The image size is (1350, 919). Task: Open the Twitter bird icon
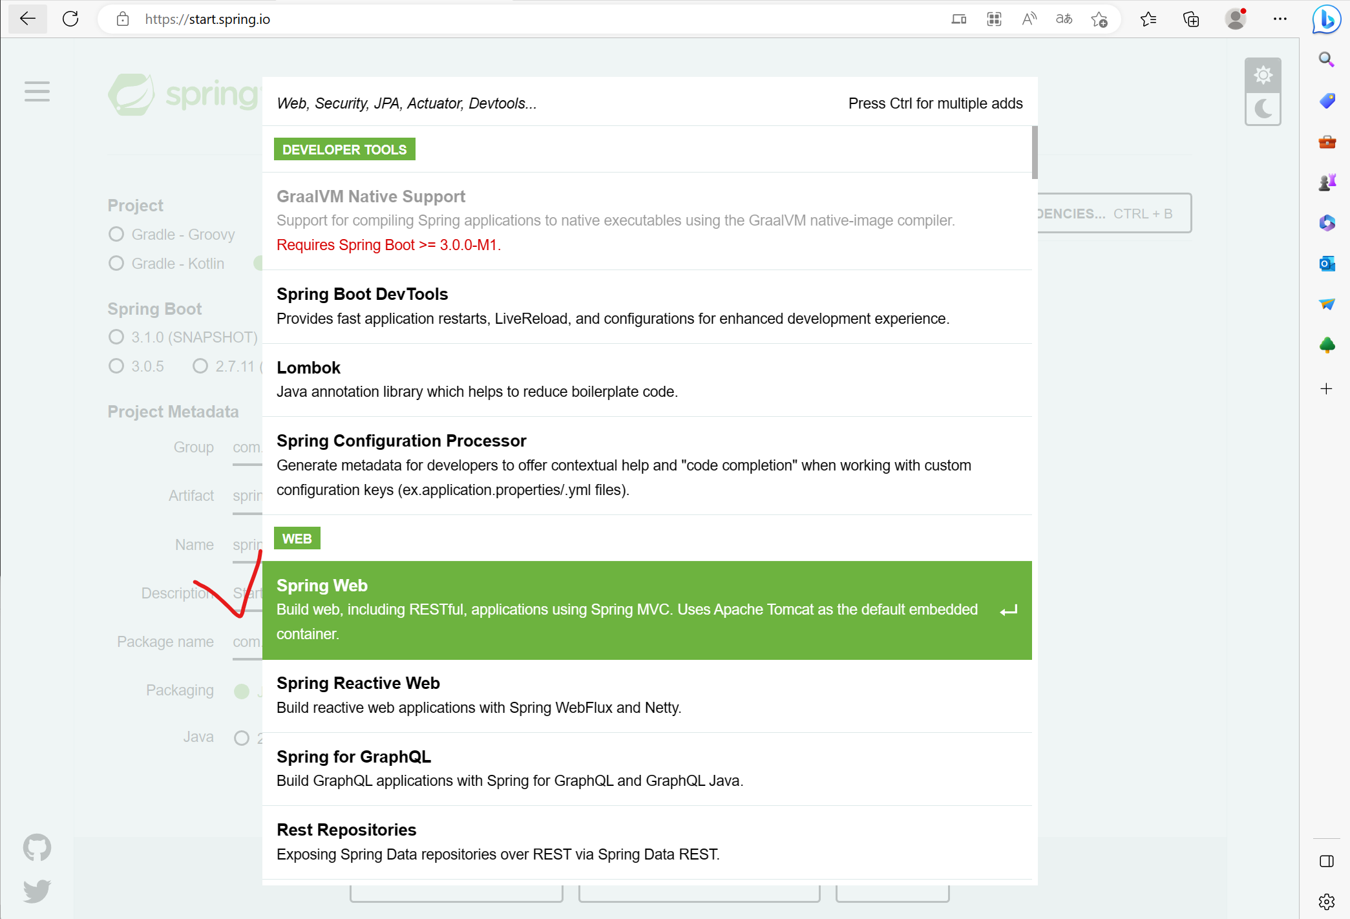pyautogui.click(x=37, y=891)
